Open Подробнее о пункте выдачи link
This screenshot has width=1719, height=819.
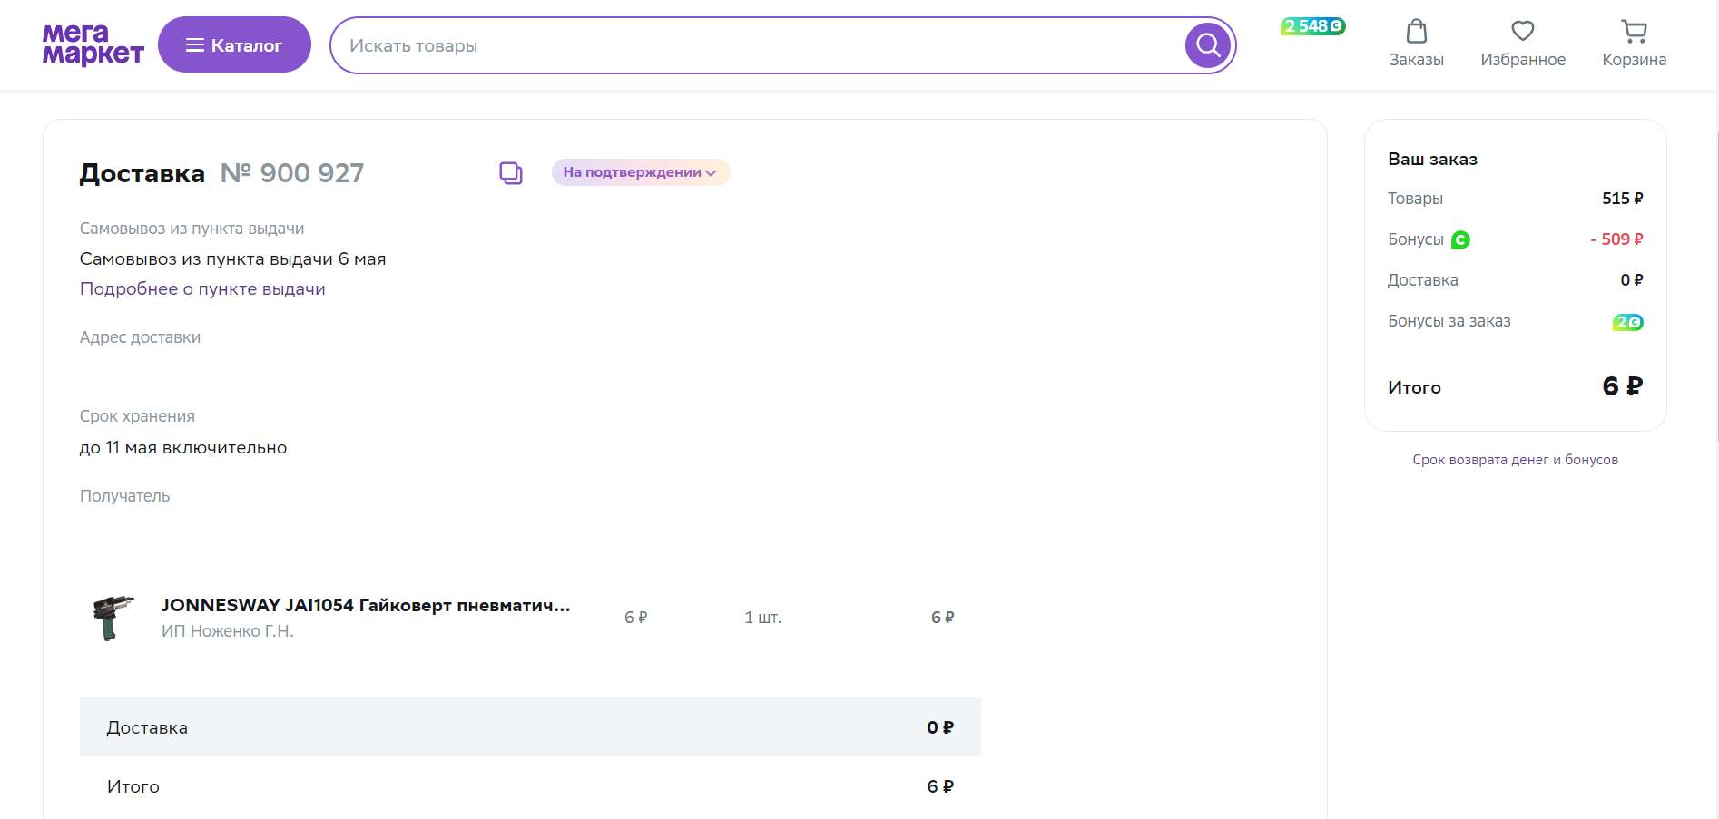point(202,289)
